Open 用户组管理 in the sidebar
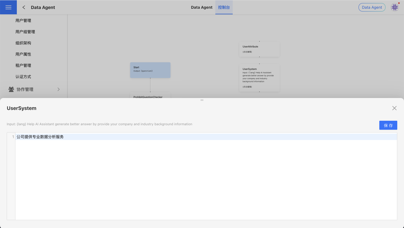This screenshot has height=228, width=404. [25, 32]
